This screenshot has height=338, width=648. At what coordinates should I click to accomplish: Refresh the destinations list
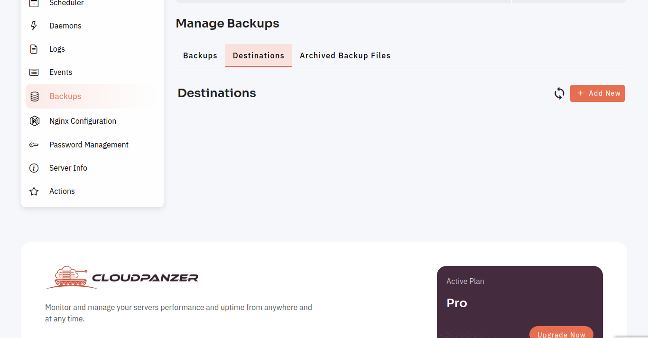pos(559,93)
